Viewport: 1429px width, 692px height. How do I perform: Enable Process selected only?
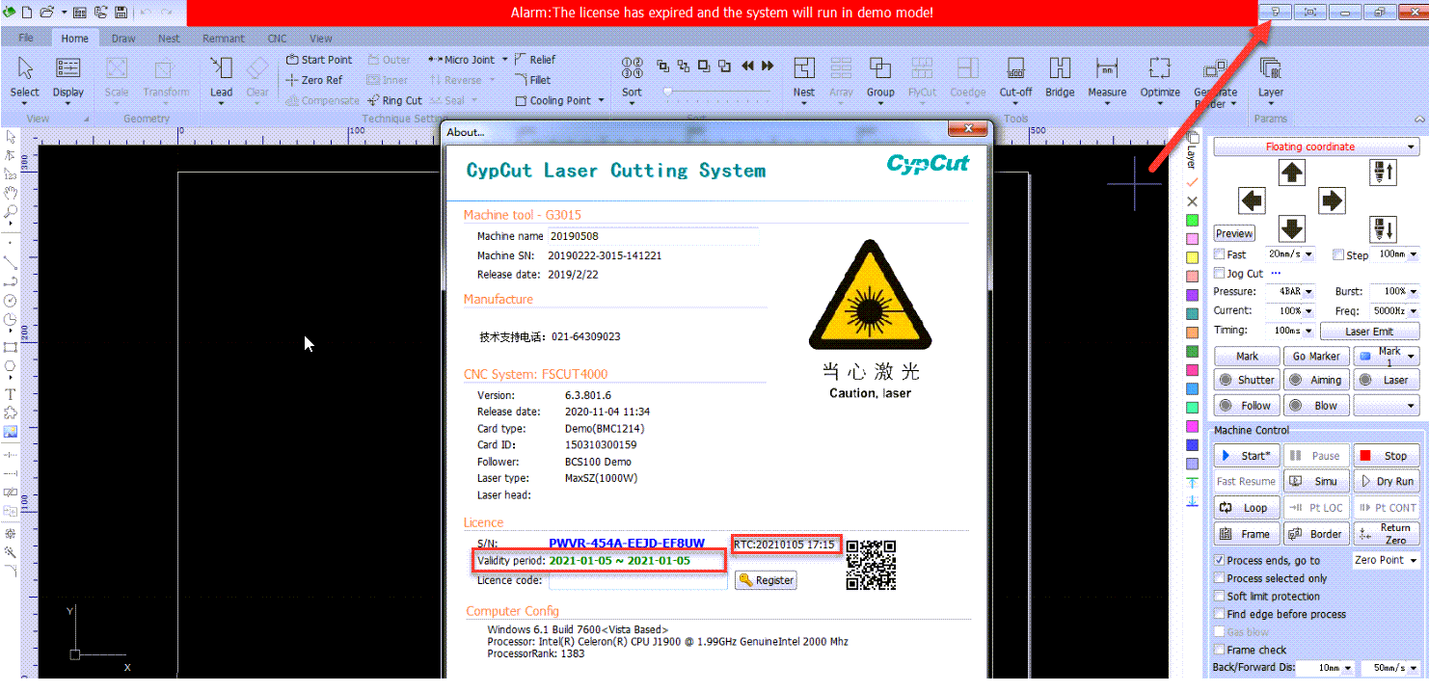pyautogui.click(x=1220, y=578)
